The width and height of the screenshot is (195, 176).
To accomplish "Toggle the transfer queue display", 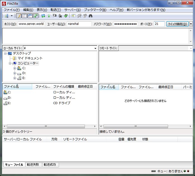I will click(36, 16).
